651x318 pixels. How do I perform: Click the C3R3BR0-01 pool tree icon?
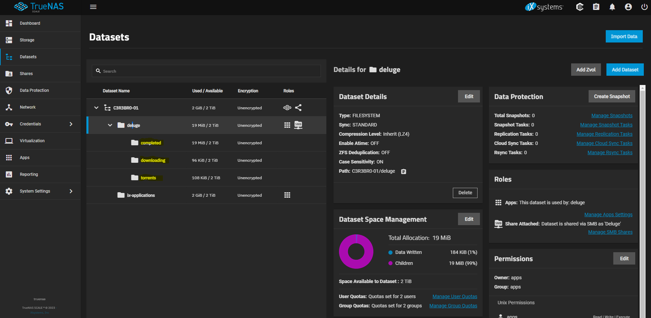(x=107, y=108)
